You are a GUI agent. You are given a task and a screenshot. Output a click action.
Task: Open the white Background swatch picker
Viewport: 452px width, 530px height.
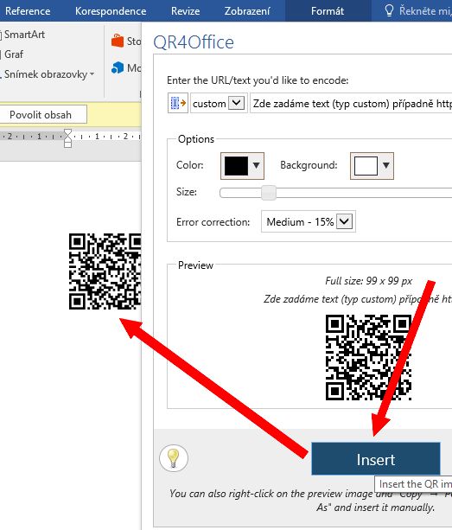(x=372, y=166)
